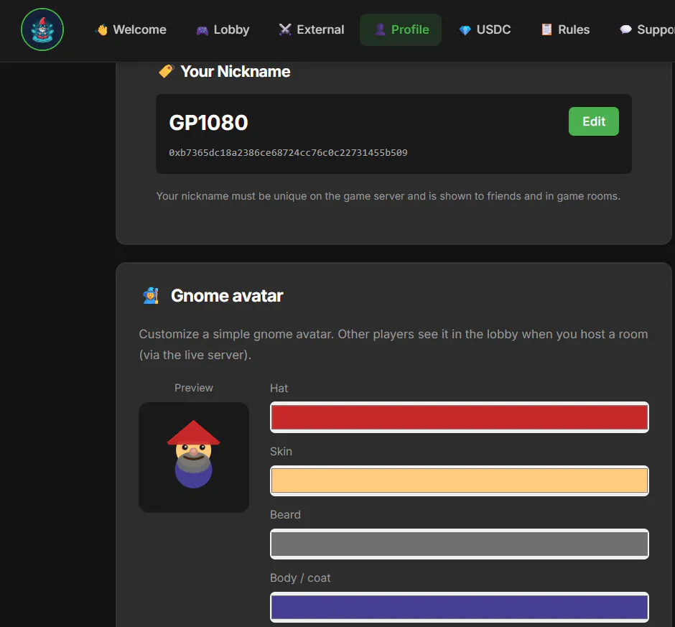Click the nickname GP1080 text
The width and height of the screenshot is (675, 627).
(x=208, y=123)
